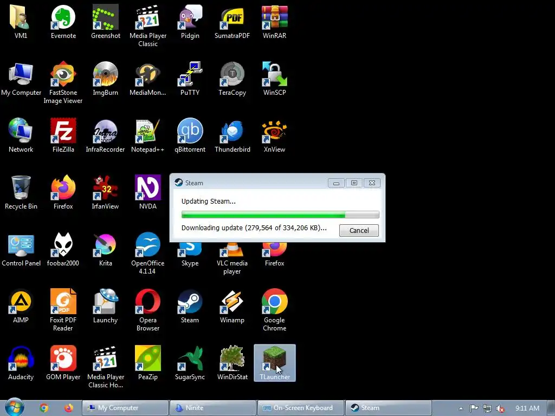This screenshot has height=416, width=555.
Task: Open the 9:11 AM clock
Action: click(x=527, y=408)
